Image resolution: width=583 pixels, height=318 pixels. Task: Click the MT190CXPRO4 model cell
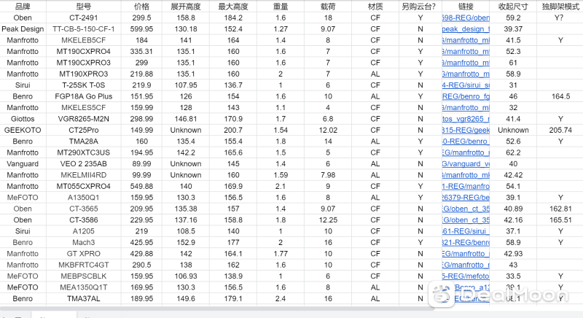[x=84, y=51]
